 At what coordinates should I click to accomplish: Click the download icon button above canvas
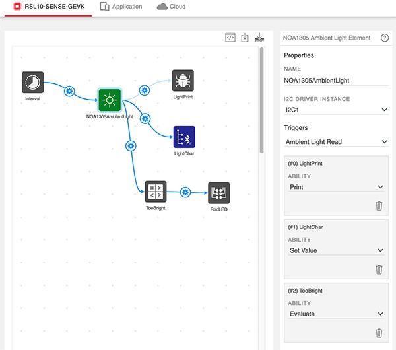tap(245, 38)
